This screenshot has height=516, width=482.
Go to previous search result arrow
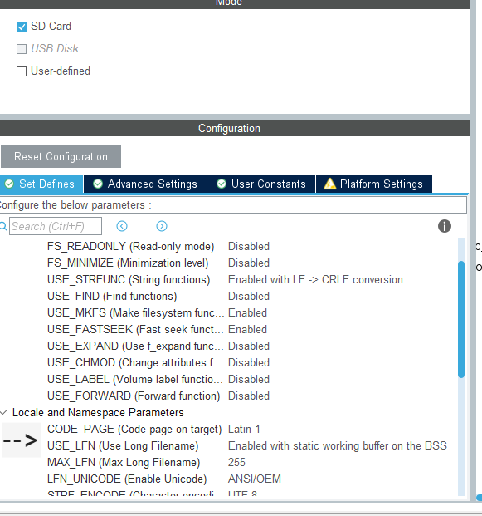coord(122,226)
